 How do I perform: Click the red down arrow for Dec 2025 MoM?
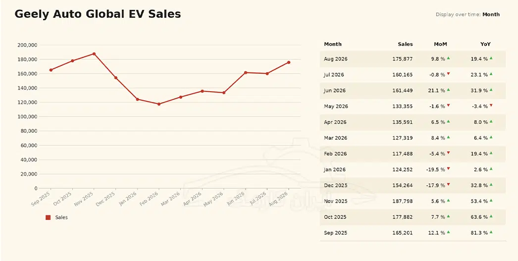[448, 184]
